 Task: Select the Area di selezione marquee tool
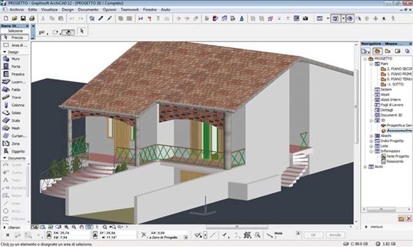coord(15,45)
